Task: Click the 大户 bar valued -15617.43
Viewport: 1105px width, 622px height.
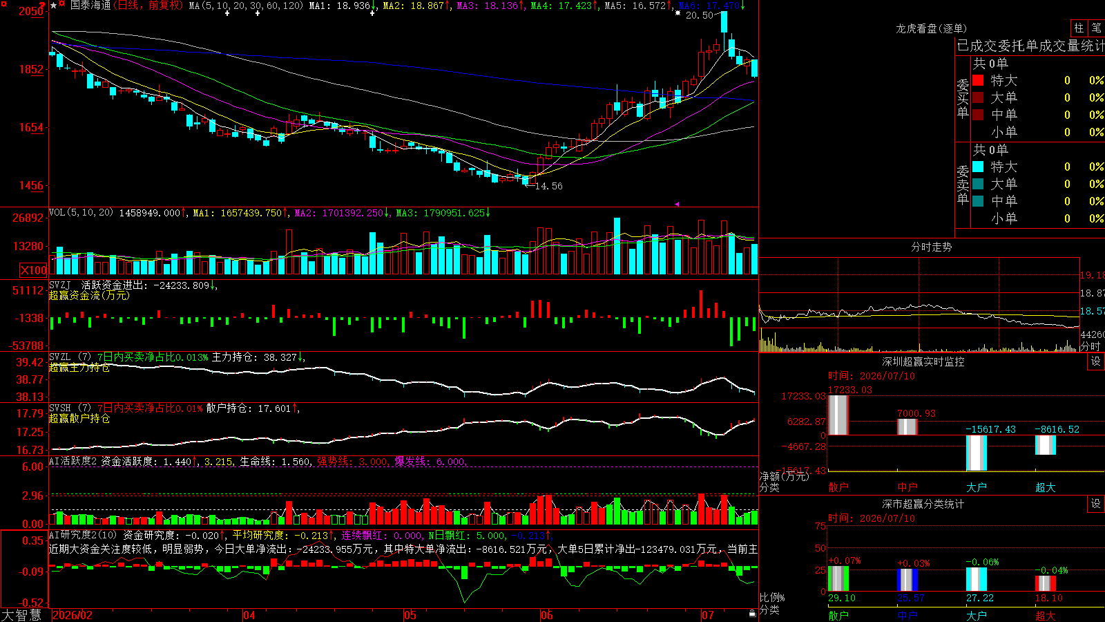Action: point(977,453)
